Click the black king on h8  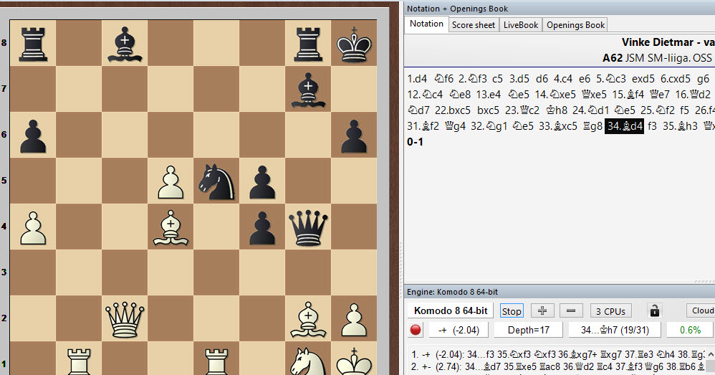[x=354, y=42]
